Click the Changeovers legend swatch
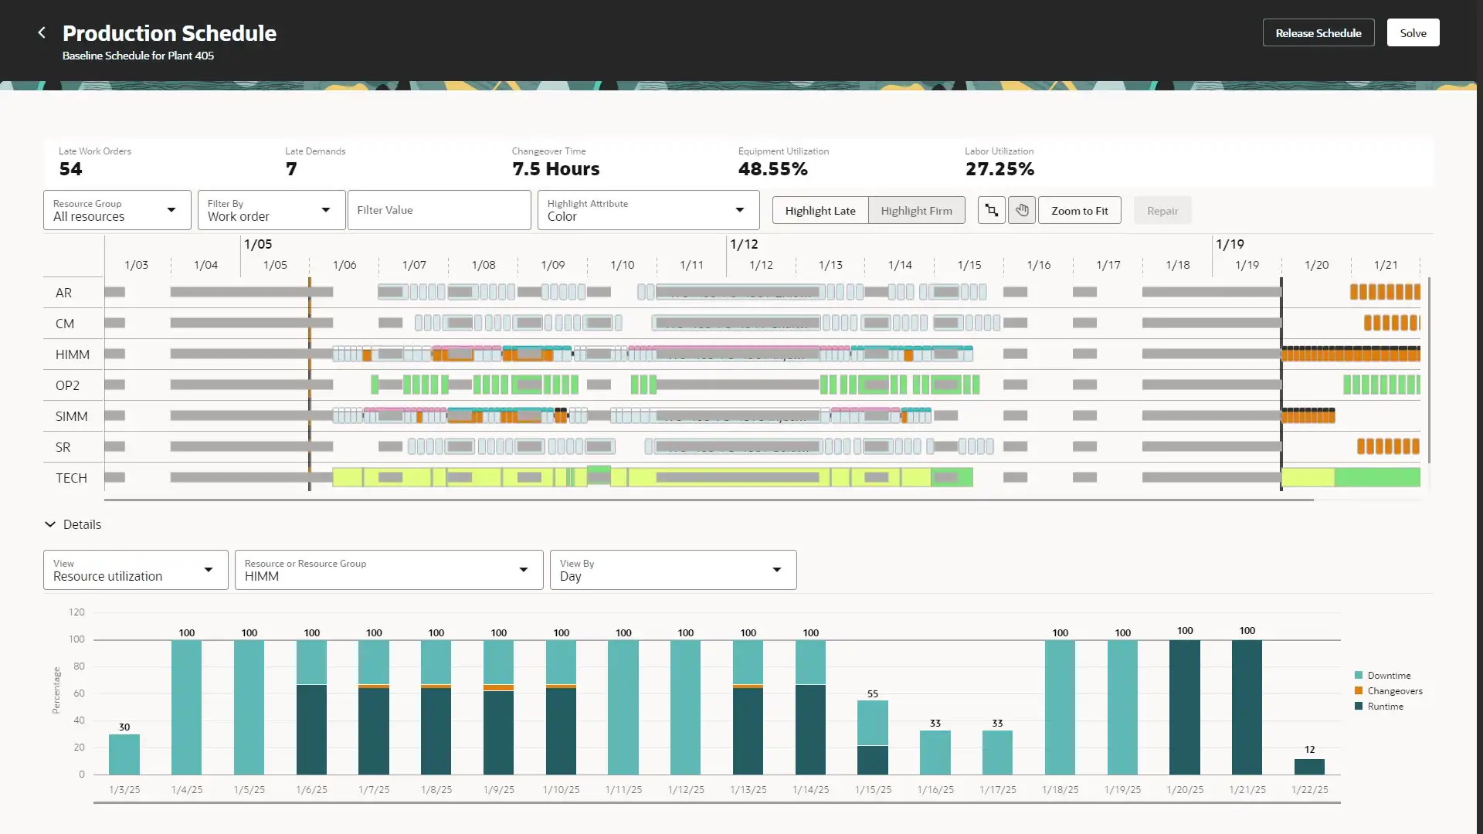 1359,691
